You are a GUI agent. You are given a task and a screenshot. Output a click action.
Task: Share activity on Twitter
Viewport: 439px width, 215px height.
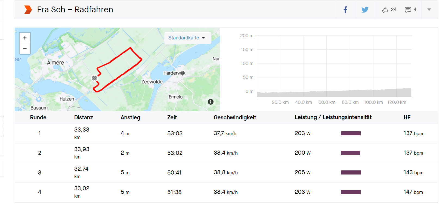[x=365, y=10]
